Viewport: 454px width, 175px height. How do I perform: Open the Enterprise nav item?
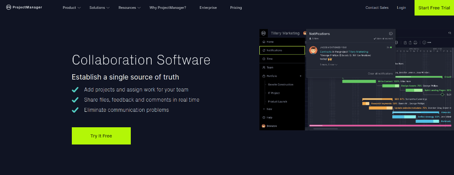[x=208, y=8]
